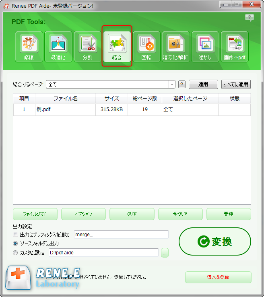Open the 画像->pdf conversion tool
Image resolution: width=264 pixels, height=297 pixels.
point(235,47)
